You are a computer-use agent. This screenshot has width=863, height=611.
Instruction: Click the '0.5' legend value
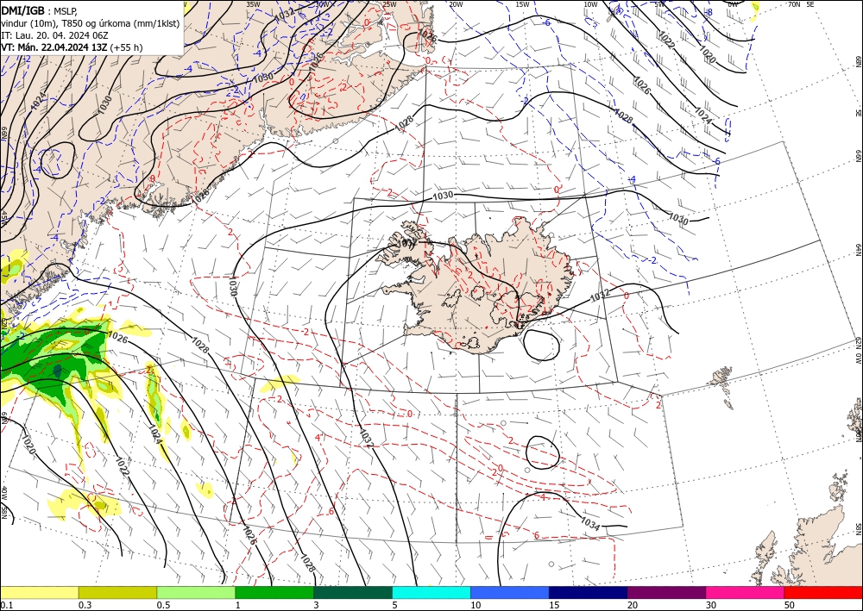point(163,605)
